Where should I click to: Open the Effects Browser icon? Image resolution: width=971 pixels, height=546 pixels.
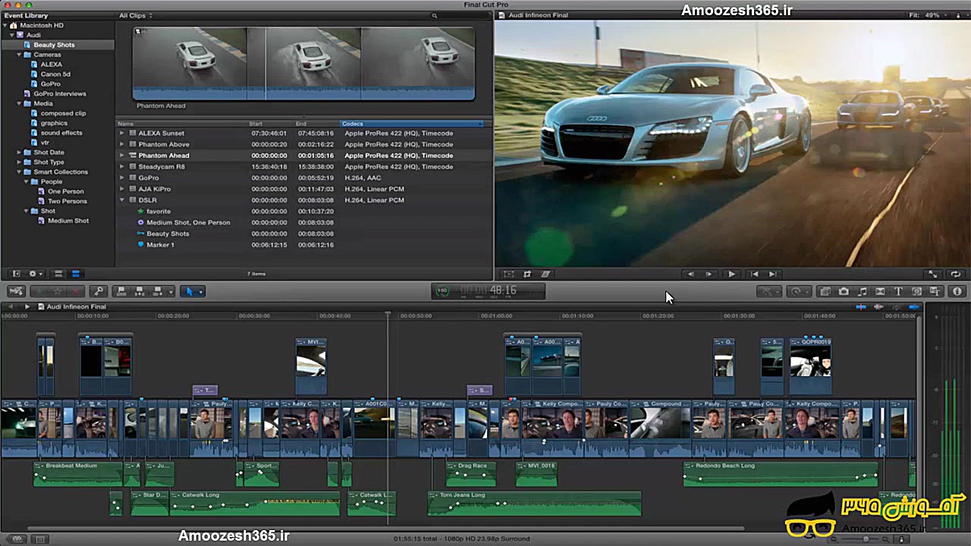[x=825, y=291]
